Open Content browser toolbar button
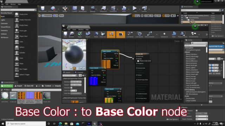The width and height of the screenshot is (225, 126). (x=75, y=9)
